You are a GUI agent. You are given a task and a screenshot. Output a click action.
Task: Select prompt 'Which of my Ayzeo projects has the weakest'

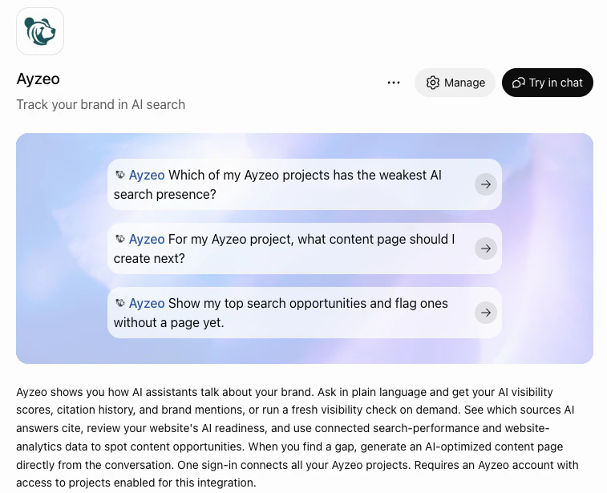(x=305, y=184)
